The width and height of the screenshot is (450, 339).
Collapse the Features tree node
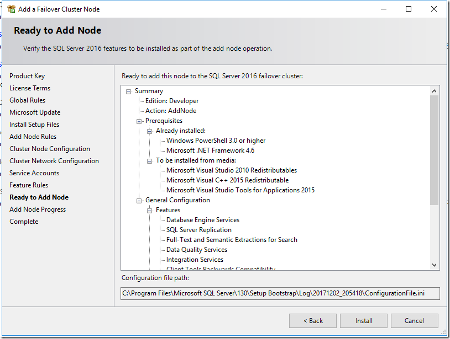[149, 211]
